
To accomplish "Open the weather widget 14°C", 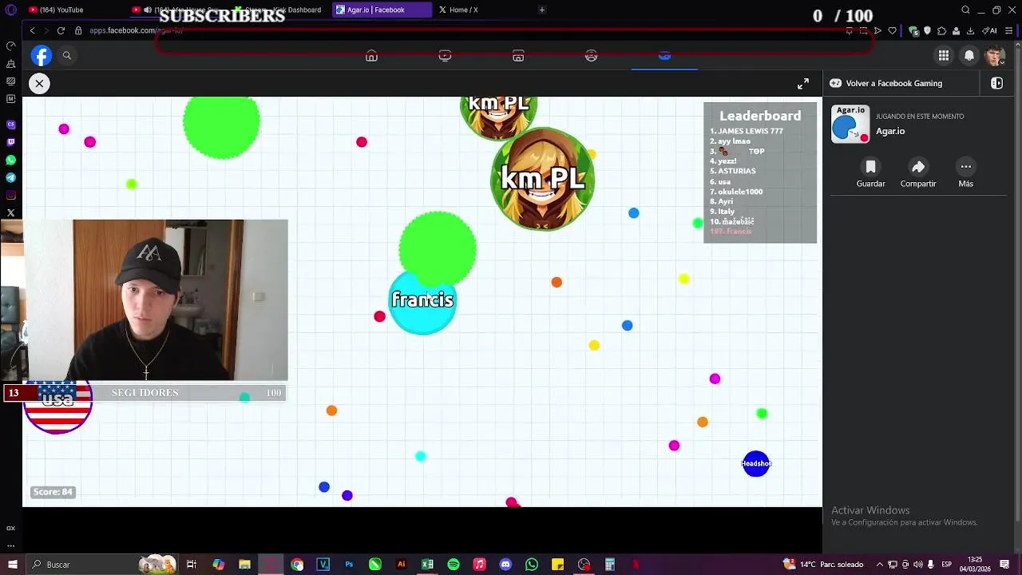I will (823, 565).
